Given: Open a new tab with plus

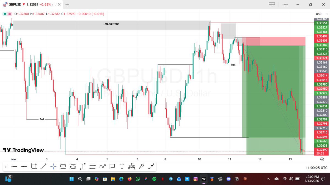Looking at the screenshot, I should tap(67, 4).
